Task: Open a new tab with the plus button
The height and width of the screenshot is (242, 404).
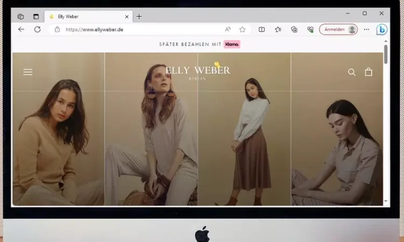Action: (x=139, y=17)
